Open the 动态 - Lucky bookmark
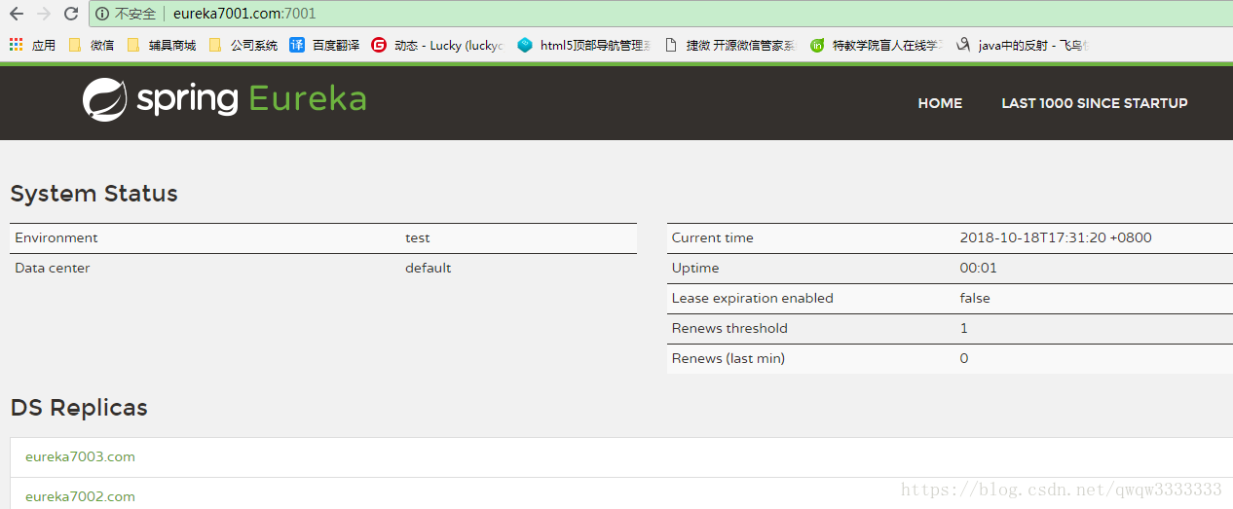 tap(437, 45)
